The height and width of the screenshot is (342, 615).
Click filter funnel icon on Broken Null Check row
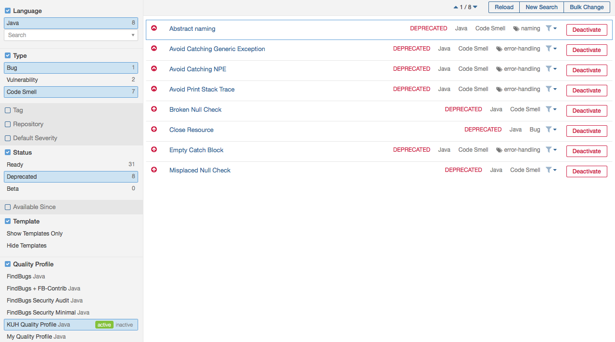click(x=549, y=109)
